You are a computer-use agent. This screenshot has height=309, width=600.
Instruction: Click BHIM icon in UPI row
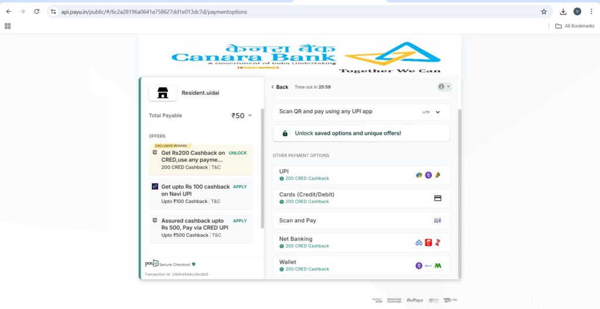tap(438, 175)
